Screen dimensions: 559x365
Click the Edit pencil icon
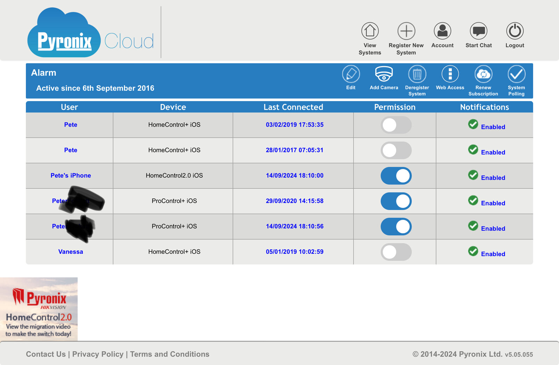pyautogui.click(x=351, y=74)
